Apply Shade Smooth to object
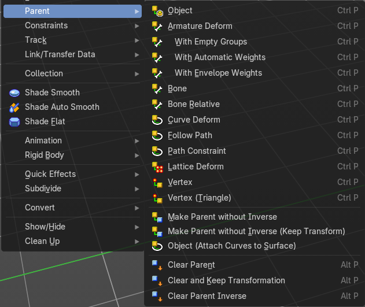Screen dimensions: 365x307 pos(73,93)
